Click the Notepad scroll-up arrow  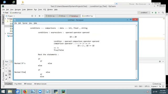tap(136, 26)
